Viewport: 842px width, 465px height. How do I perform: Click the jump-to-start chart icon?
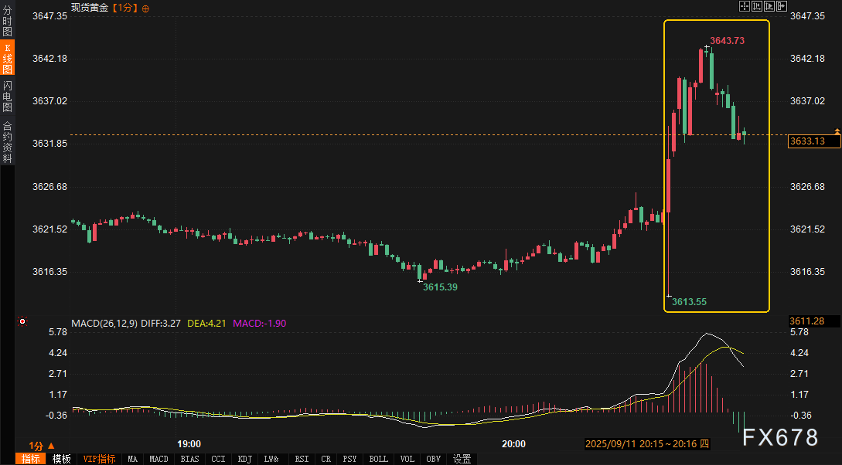coord(757,6)
